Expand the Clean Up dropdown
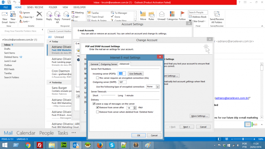The image size is (265, 149). (28, 17)
